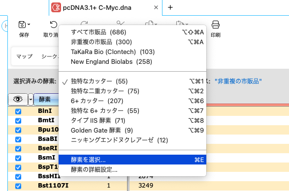Uncheck the BsaBI enzyme checkbox
The height and width of the screenshot is (191, 289).
click(18, 139)
